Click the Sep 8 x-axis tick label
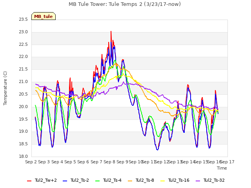 point(109,162)
